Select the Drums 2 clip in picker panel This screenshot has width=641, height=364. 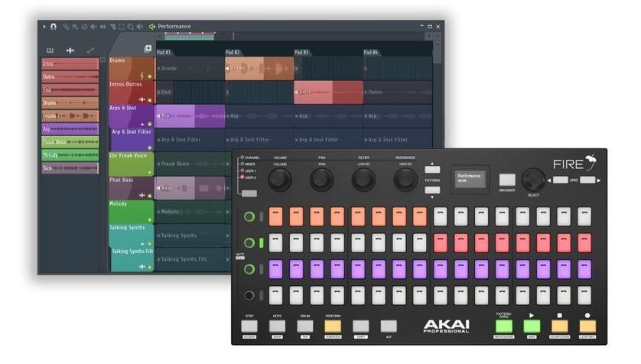(70, 116)
